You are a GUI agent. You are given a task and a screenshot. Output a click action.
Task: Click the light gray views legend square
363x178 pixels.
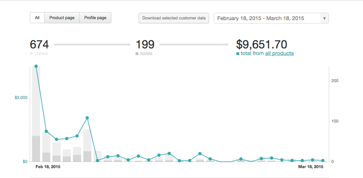[31, 54]
